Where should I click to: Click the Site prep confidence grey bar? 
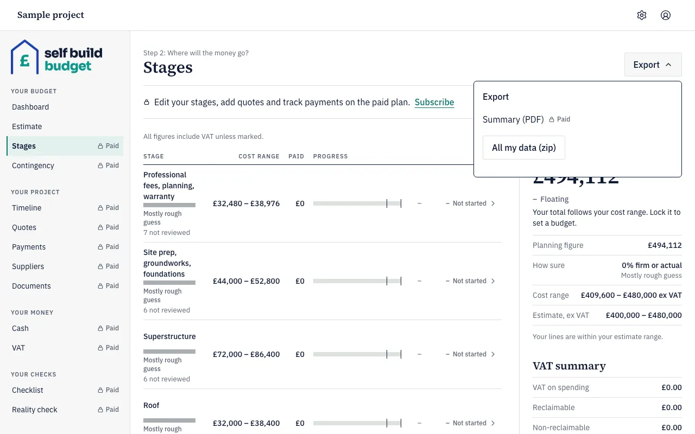(169, 283)
